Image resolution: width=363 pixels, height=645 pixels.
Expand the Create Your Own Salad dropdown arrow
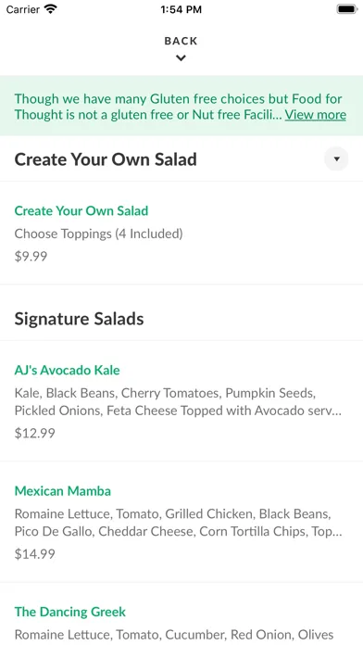point(336,158)
